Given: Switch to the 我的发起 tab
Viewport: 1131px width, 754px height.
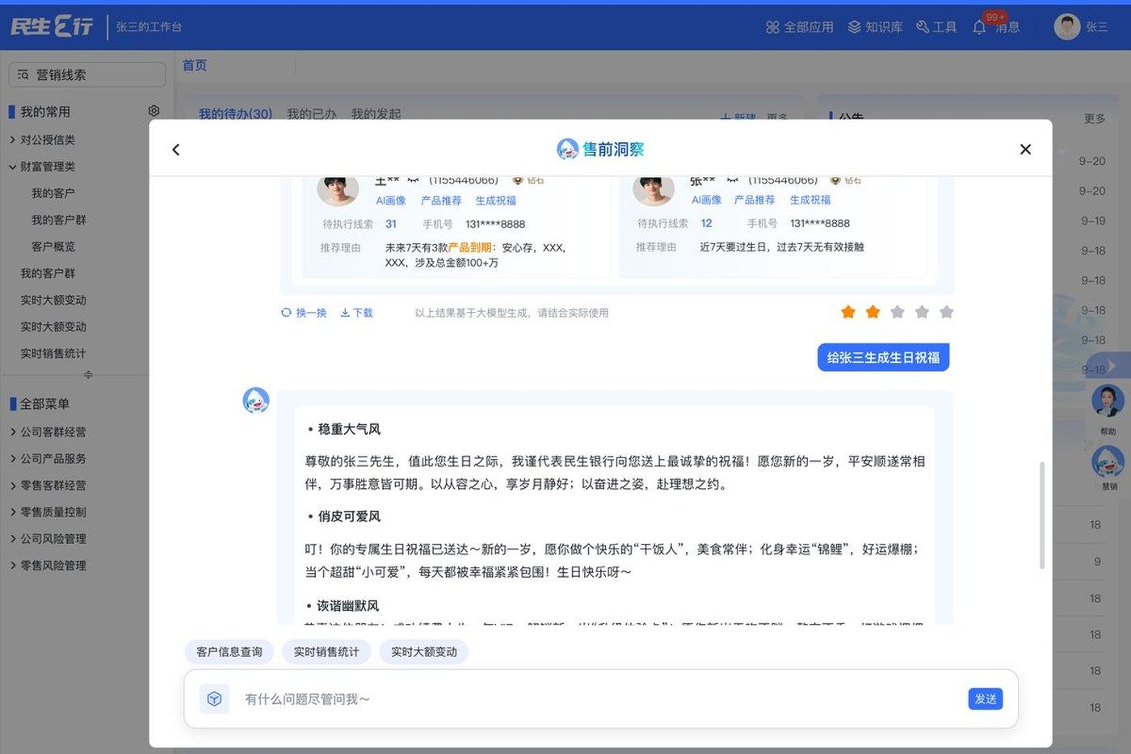Looking at the screenshot, I should click(376, 114).
